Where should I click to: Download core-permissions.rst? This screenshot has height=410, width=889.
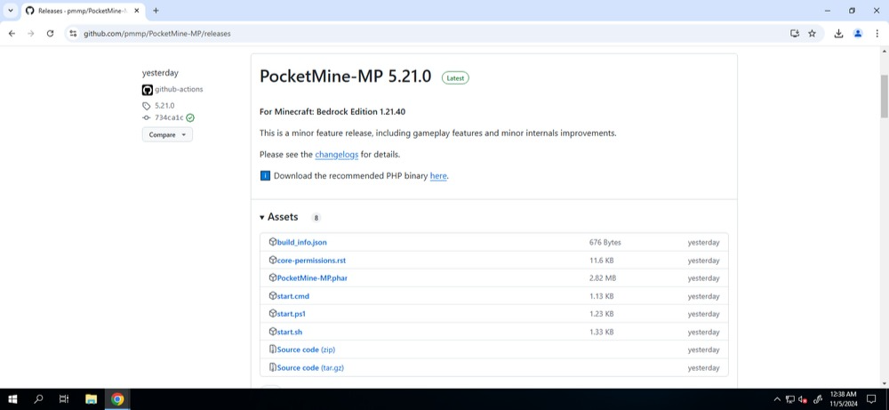point(311,261)
